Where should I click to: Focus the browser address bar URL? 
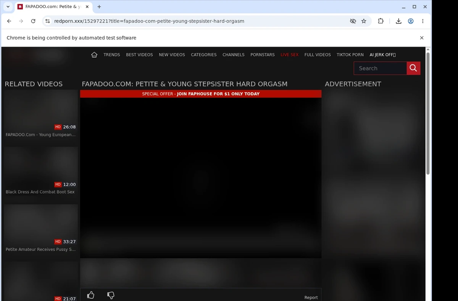coord(149,21)
